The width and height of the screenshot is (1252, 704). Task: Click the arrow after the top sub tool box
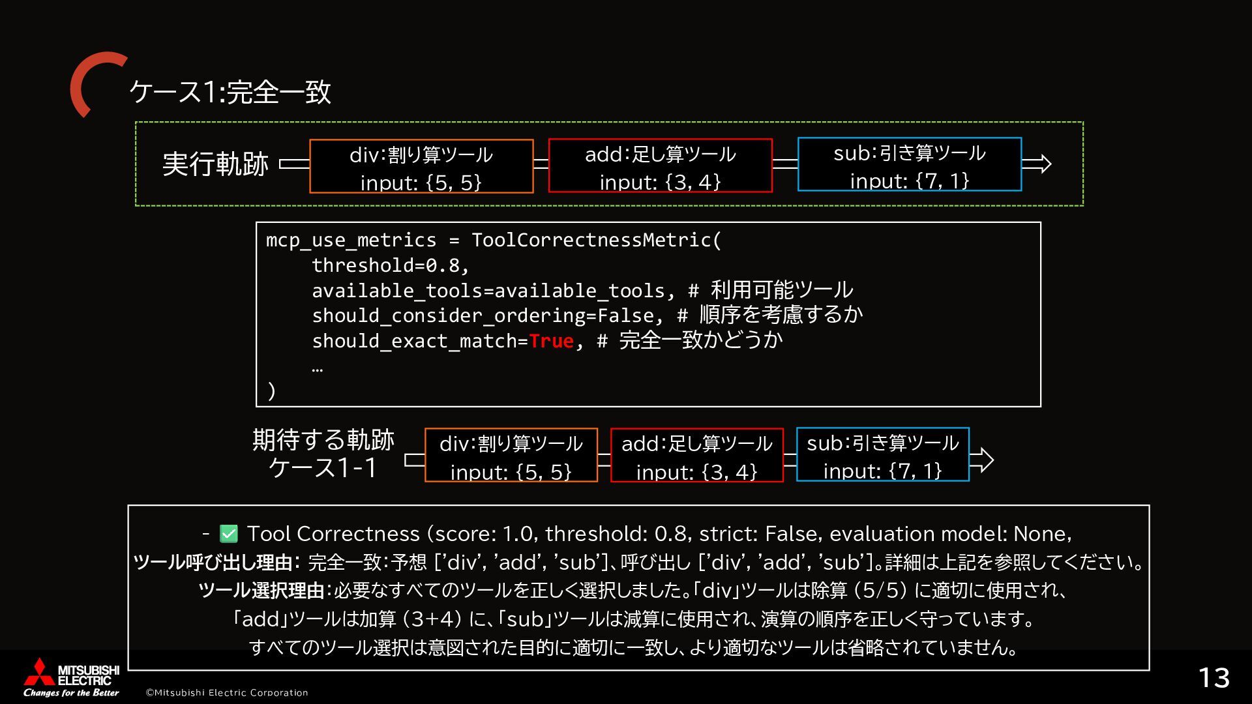coord(1036,164)
